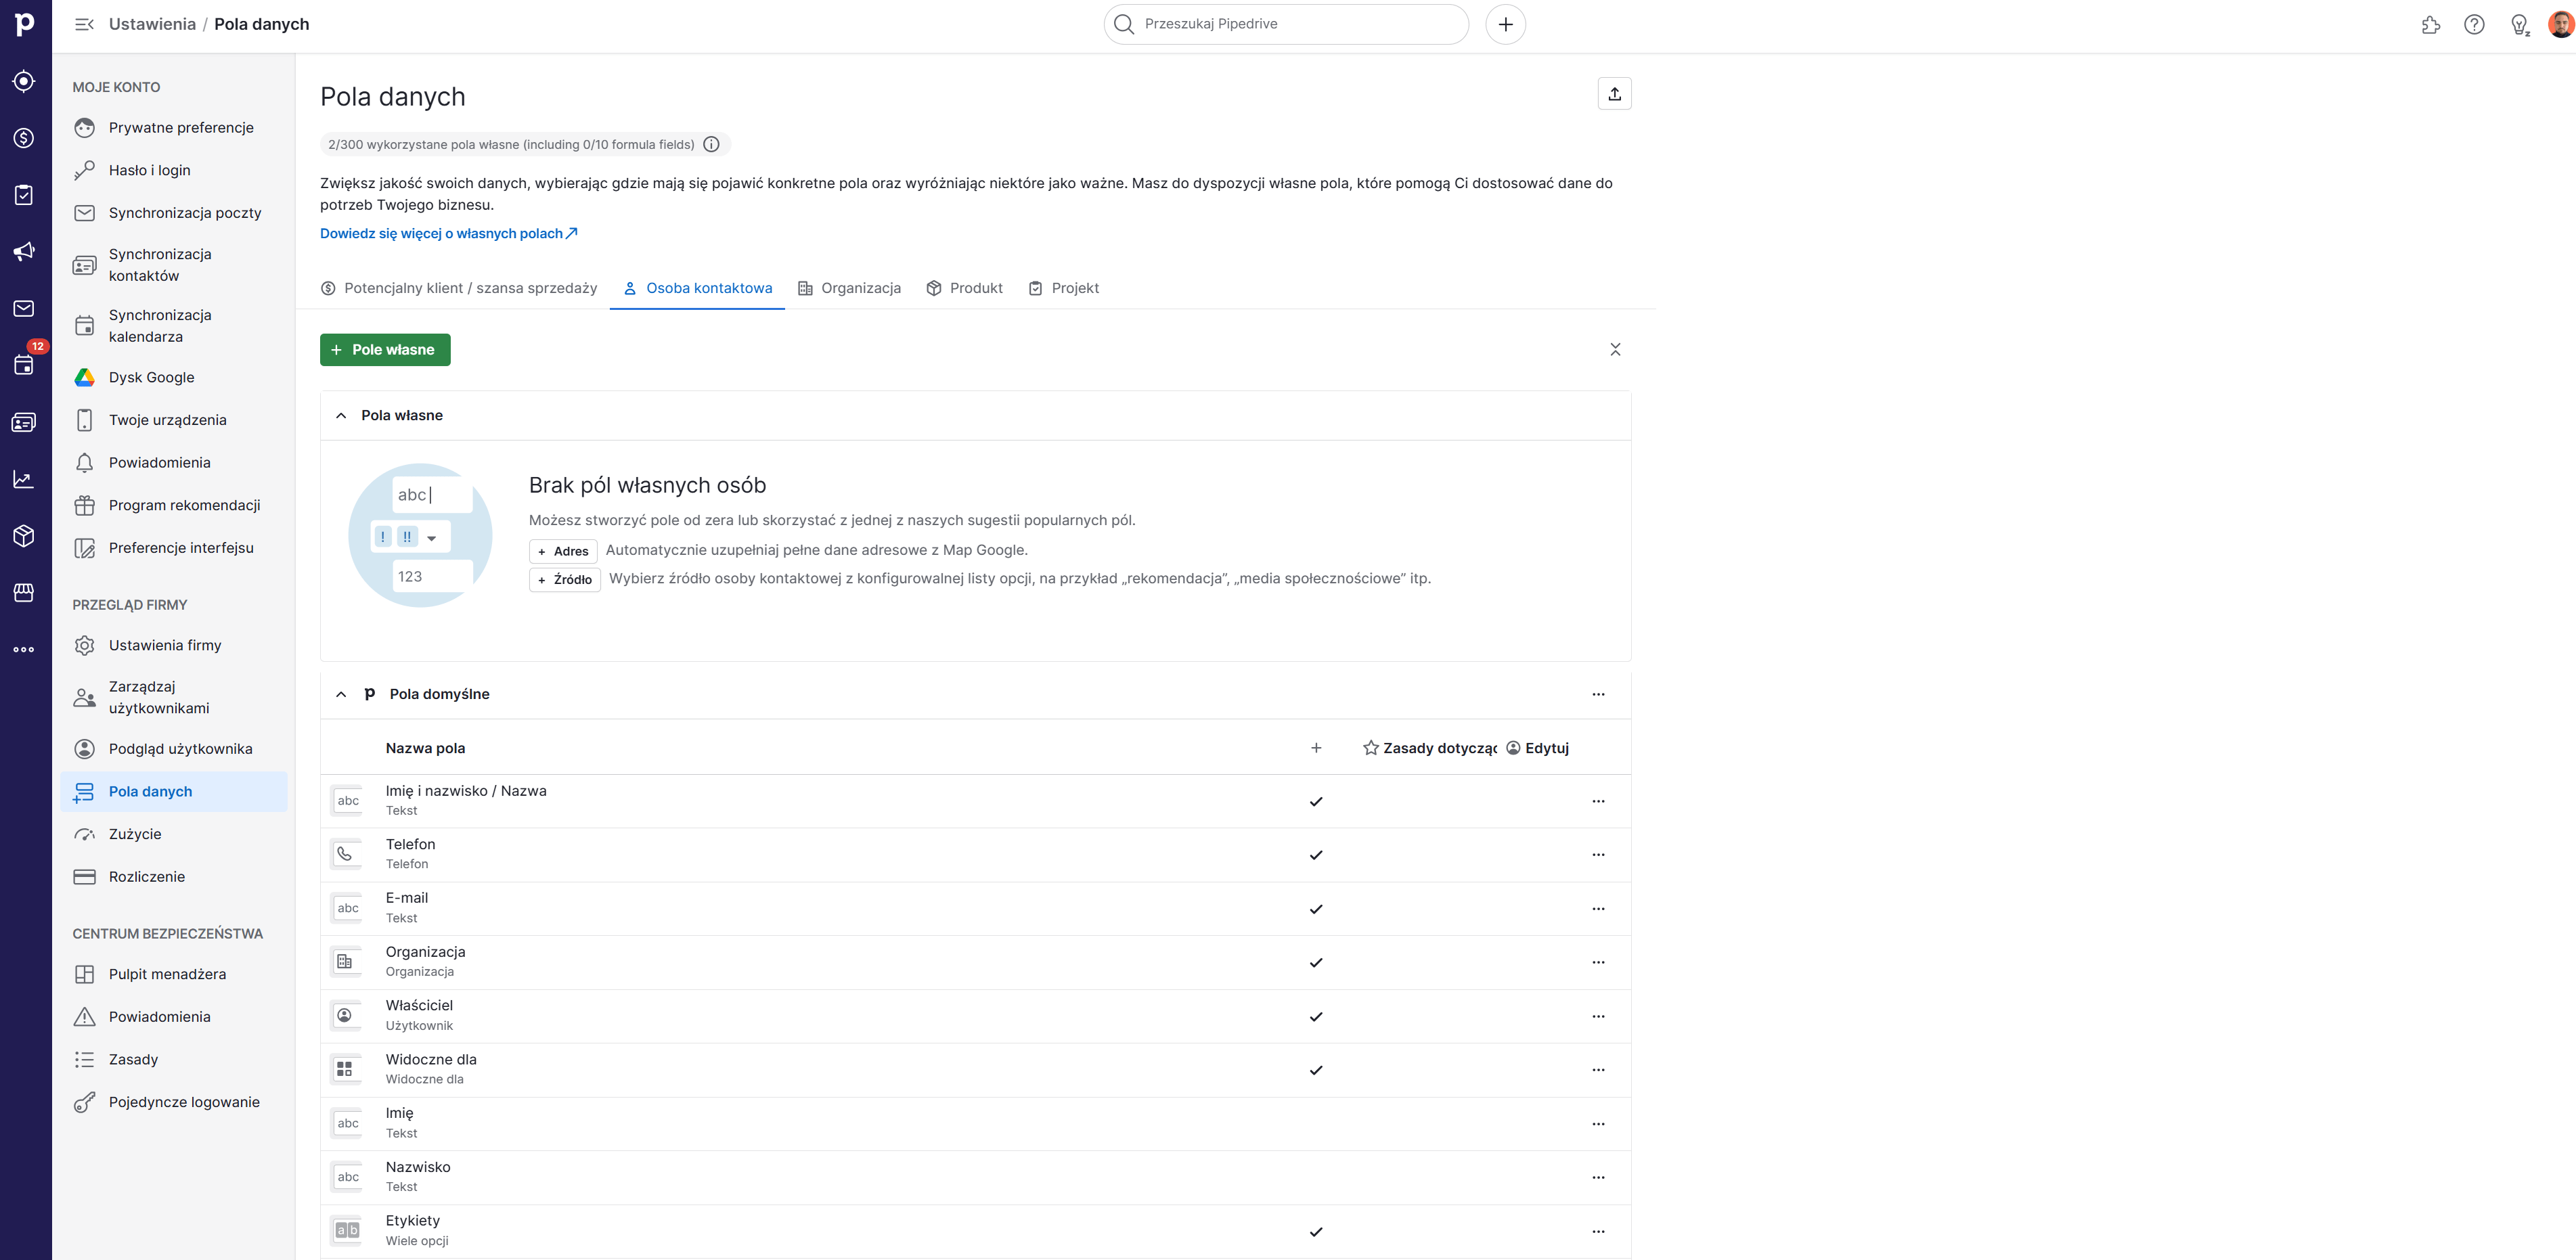Click the Edytuj column header

coord(1537,748)
